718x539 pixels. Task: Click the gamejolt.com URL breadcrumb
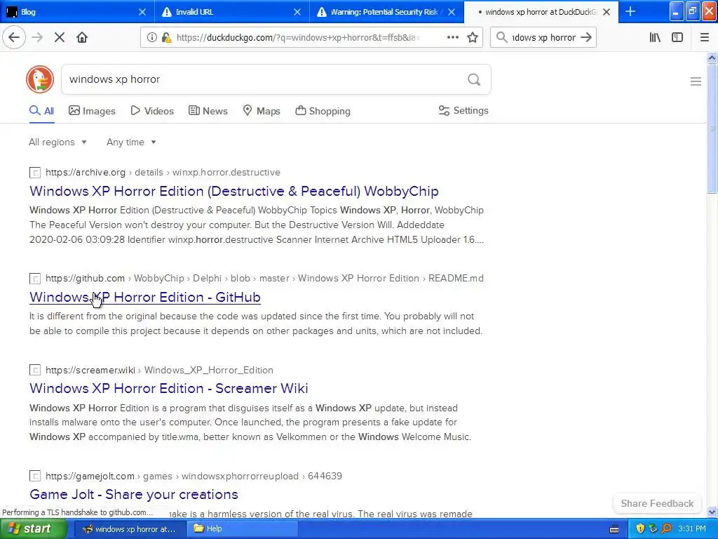pyautogui.click(x=194, y=476)
